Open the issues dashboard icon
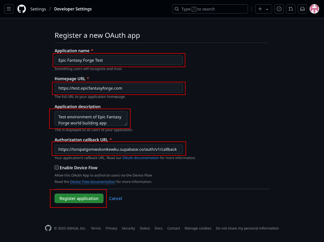The image size is (324, 242). tap(279, 9)
